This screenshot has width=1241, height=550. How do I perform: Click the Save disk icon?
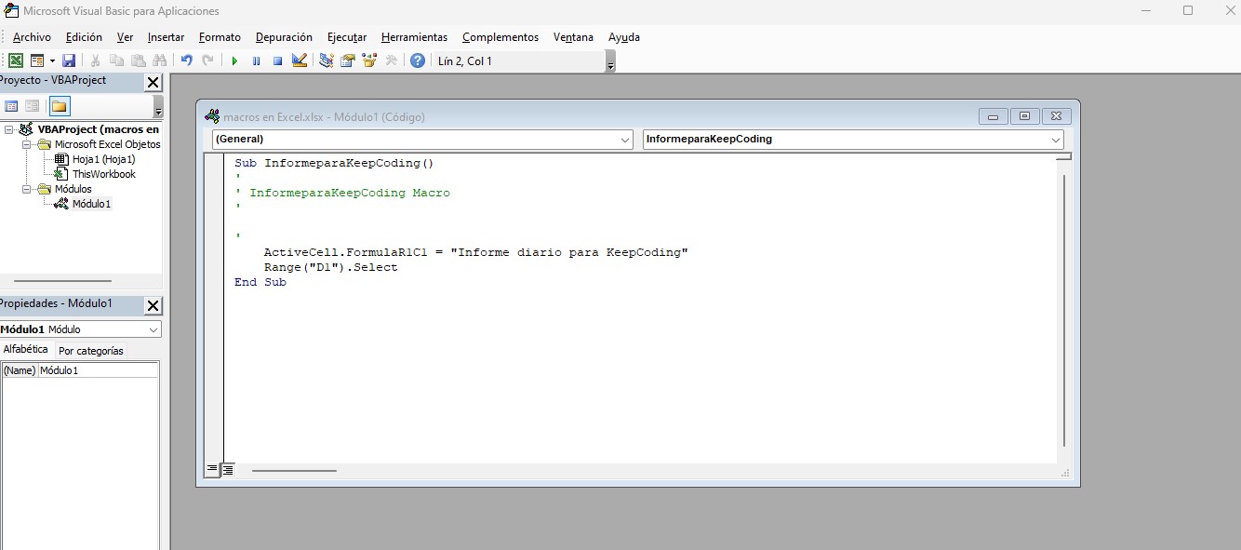(69, 60)
